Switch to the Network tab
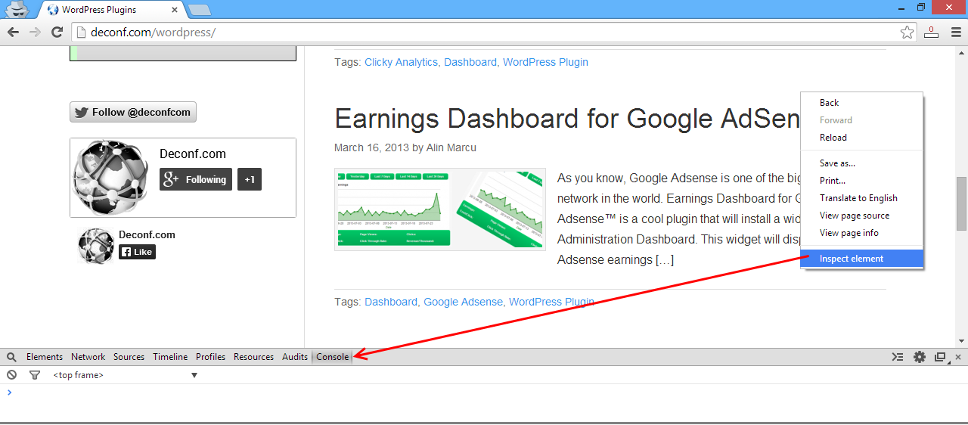The image size is (968, 425). click(x=88, y=357)
